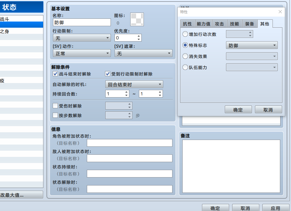291x211 pixels.
Task: Click the minimum 持续回合数 spinner
Action: [117, 94]
